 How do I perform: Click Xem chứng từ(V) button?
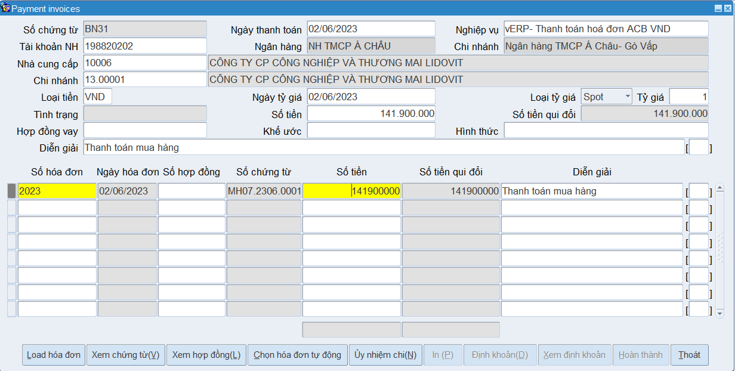pos(125,355)
